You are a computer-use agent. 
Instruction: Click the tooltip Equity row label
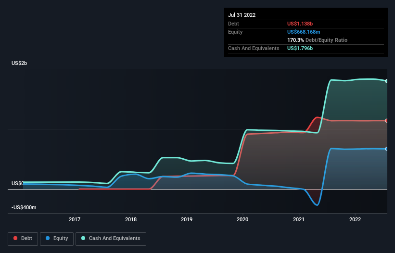click(235, 32)
